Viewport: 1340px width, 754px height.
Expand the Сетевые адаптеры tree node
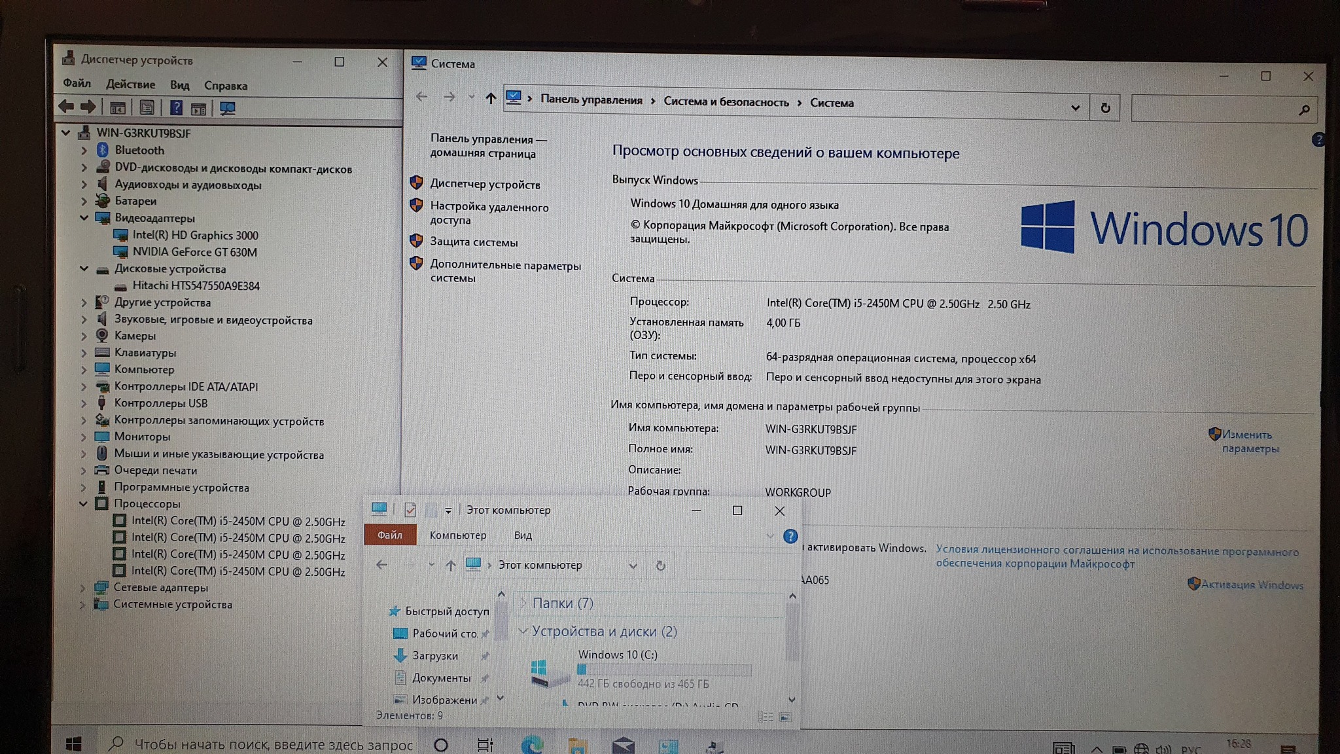pyautogui.click(x=82, y=588)
